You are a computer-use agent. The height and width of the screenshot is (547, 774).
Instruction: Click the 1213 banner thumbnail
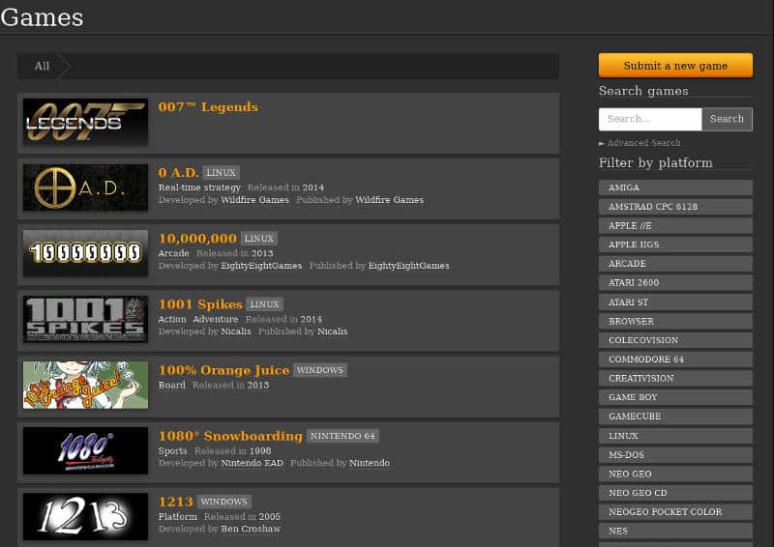click(x=85, y=516)
